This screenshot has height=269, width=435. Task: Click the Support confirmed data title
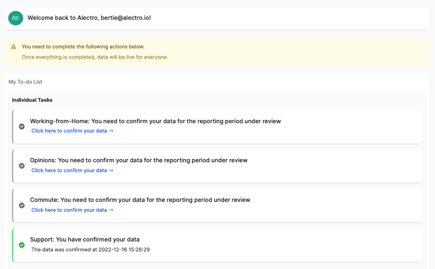coord(85,240)
